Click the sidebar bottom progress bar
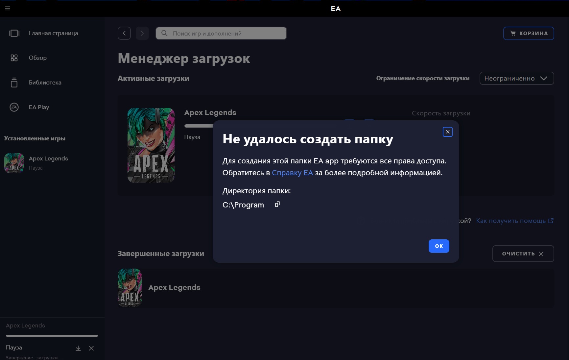569x360 pixels. 52,336
